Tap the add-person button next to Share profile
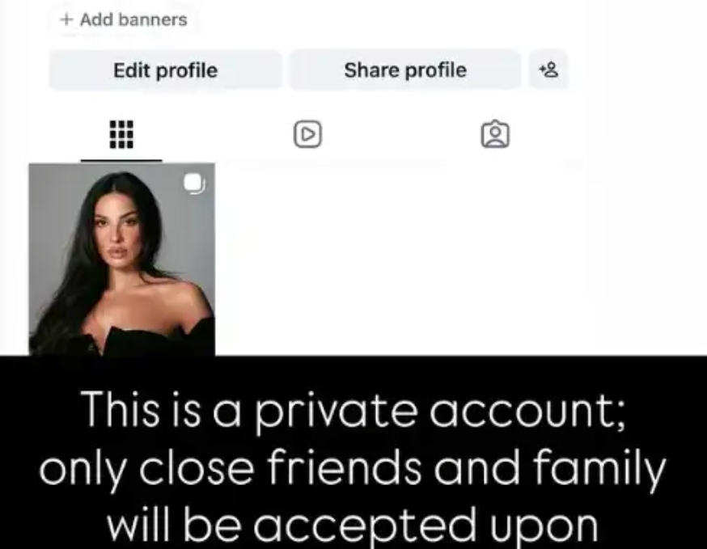Viewport: 707px width, 549px height. pos(548,70)
